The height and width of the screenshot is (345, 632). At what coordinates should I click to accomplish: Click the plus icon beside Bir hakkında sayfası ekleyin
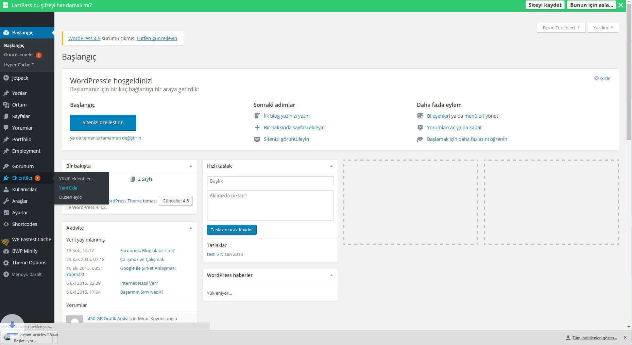(x=257, y=128)
